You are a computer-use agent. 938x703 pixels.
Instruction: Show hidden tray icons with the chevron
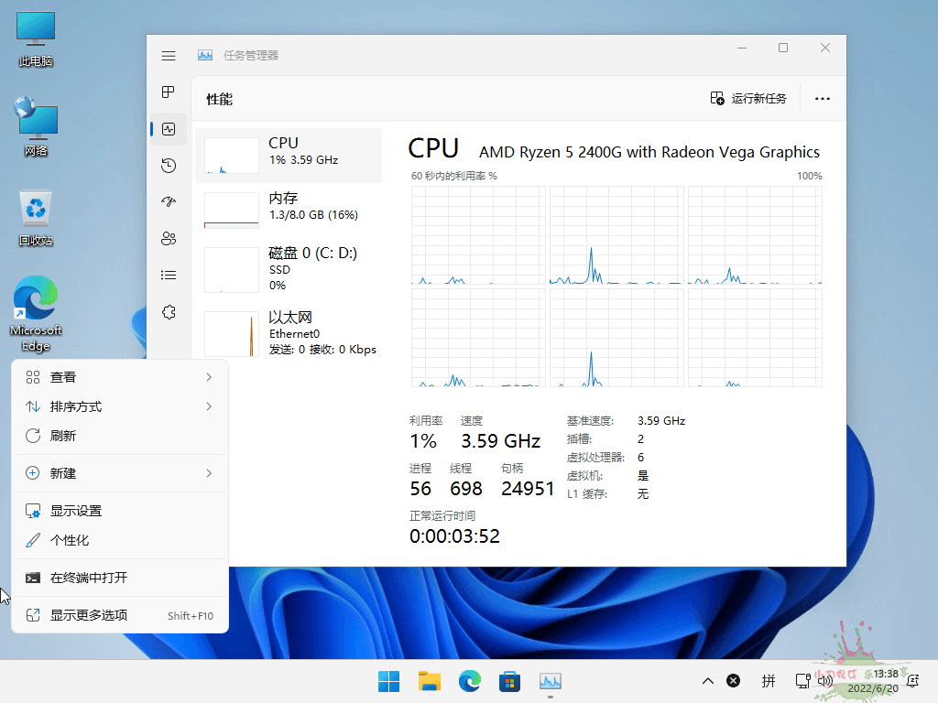point(707,681)
